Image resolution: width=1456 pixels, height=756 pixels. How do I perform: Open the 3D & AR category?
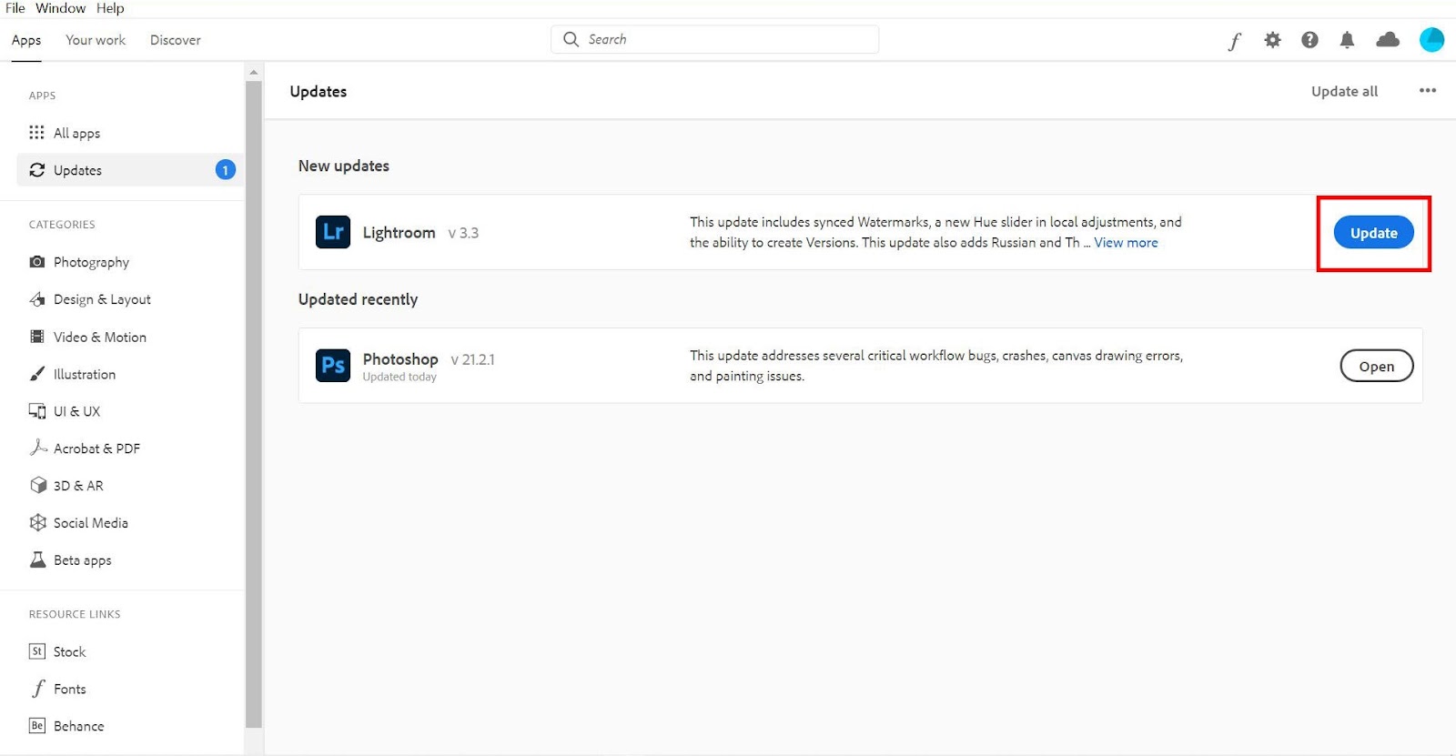click(x=78, y=486)
